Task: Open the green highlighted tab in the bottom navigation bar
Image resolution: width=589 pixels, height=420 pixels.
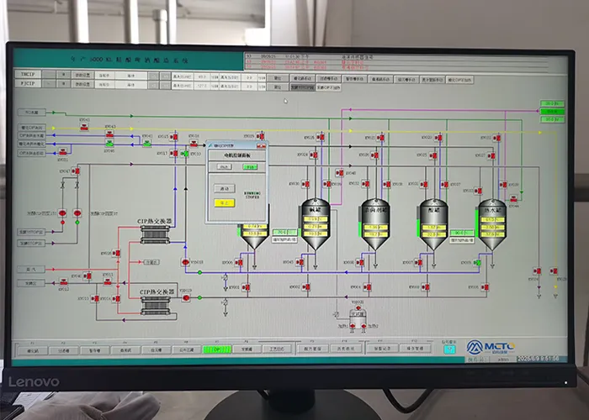Action: 216,349
